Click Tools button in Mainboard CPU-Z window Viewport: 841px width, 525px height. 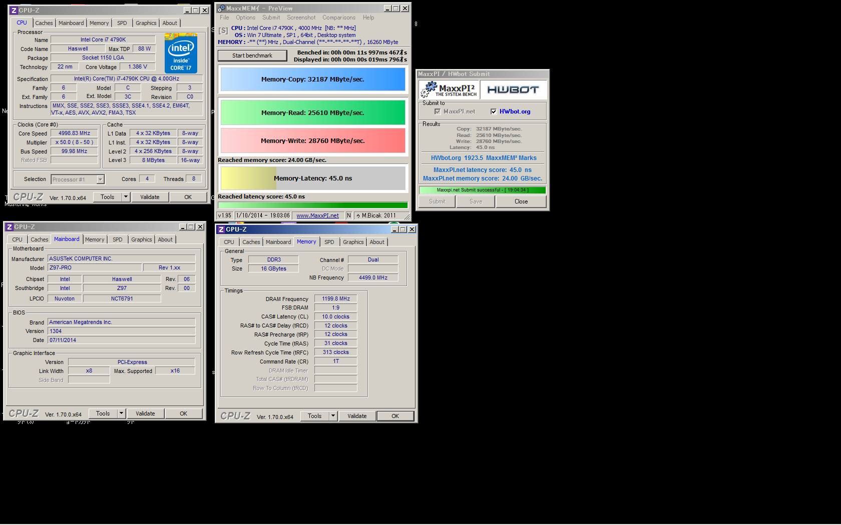pos(103,413)
